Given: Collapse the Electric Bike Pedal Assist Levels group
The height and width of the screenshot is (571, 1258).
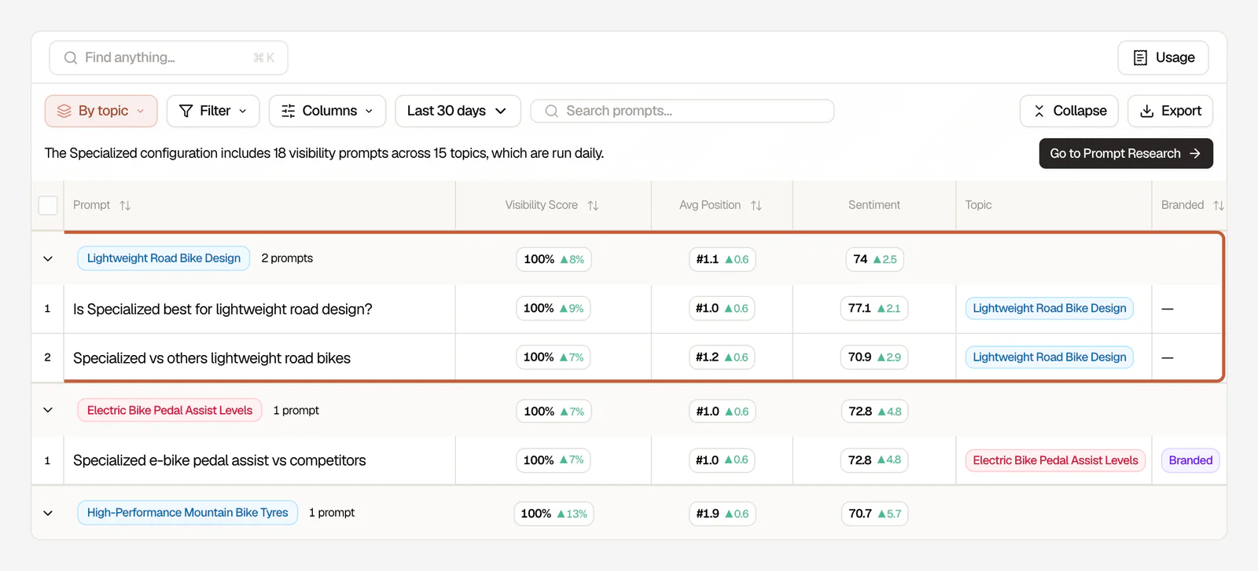Looking at the screenshot, I should coord(48,410).
